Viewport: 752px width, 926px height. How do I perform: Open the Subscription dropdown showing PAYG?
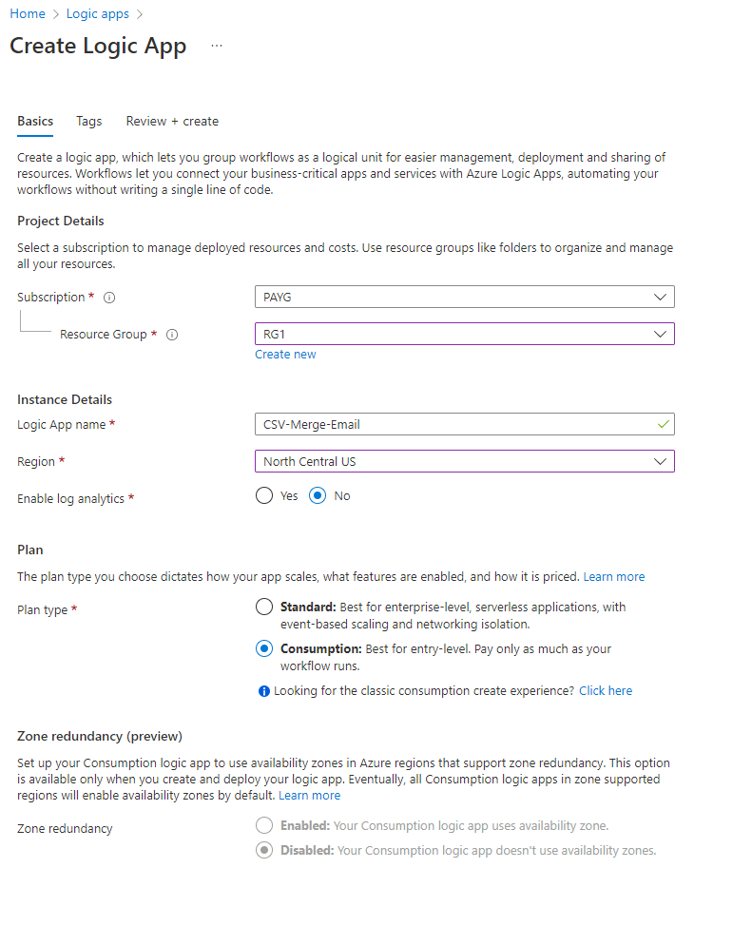(x=464, y=298)
